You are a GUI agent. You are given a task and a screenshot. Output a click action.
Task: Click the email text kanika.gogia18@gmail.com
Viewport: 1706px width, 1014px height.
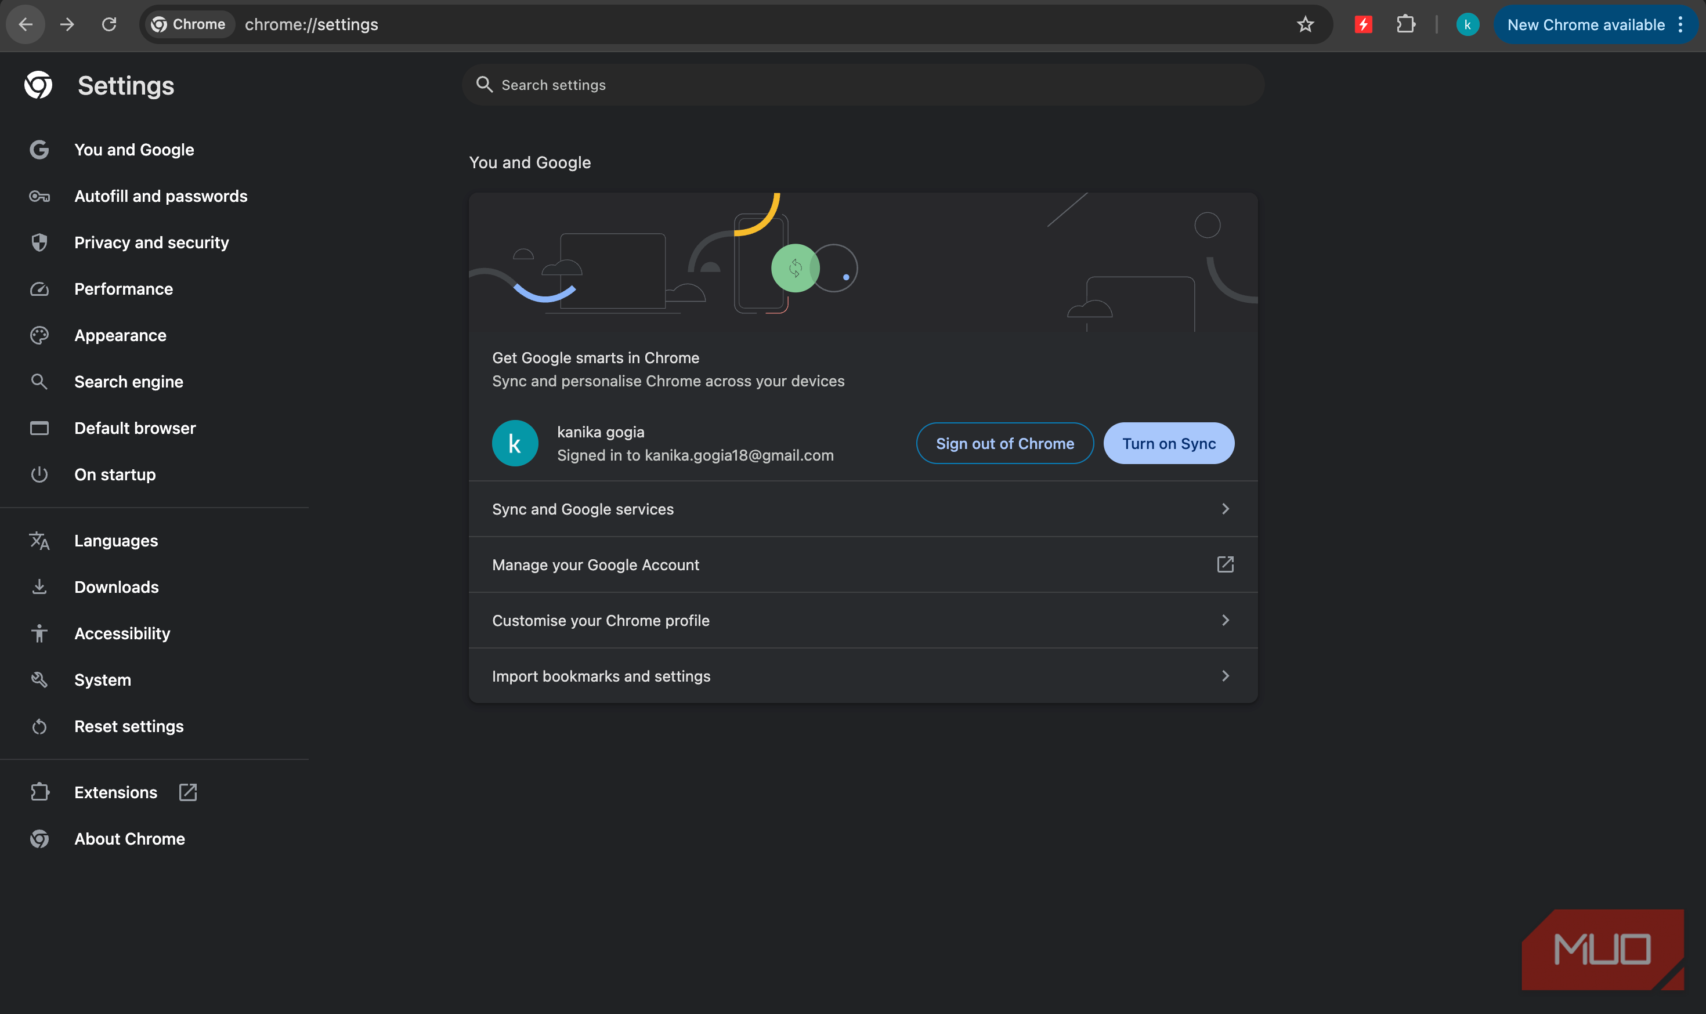739,456
